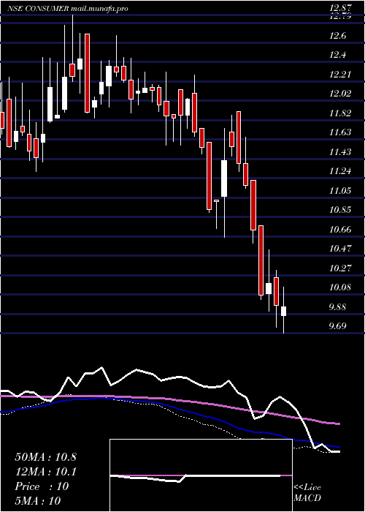Click the 11.05 price axis label
This screenshot has width=365, height=512.
(341, 190)
